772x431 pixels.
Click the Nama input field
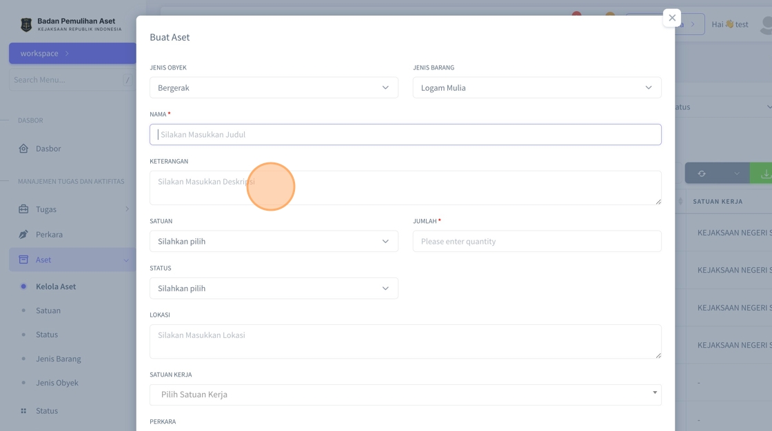(x=405, y=134)
